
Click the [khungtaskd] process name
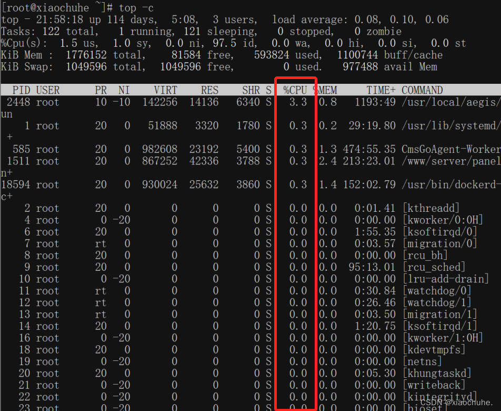click(x=437, y=374)
